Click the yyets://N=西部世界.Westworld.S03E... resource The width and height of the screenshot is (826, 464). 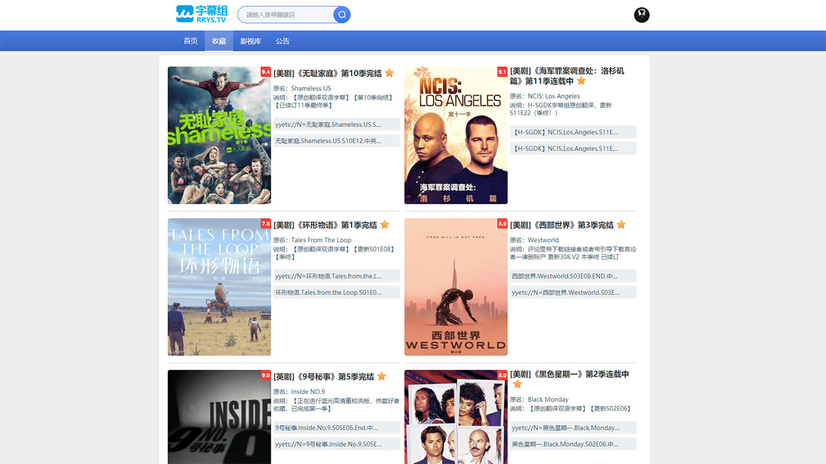pos(573,292)
